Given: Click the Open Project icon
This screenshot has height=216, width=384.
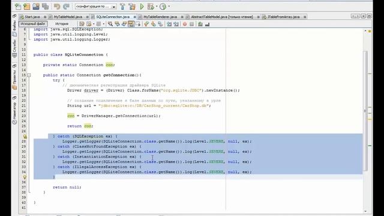Looking at the screenshot, I should tap(36, 7).
